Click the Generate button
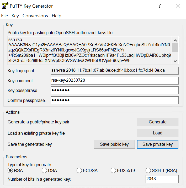The height and width of the screenshot is (188, 186). pos(158,122)
